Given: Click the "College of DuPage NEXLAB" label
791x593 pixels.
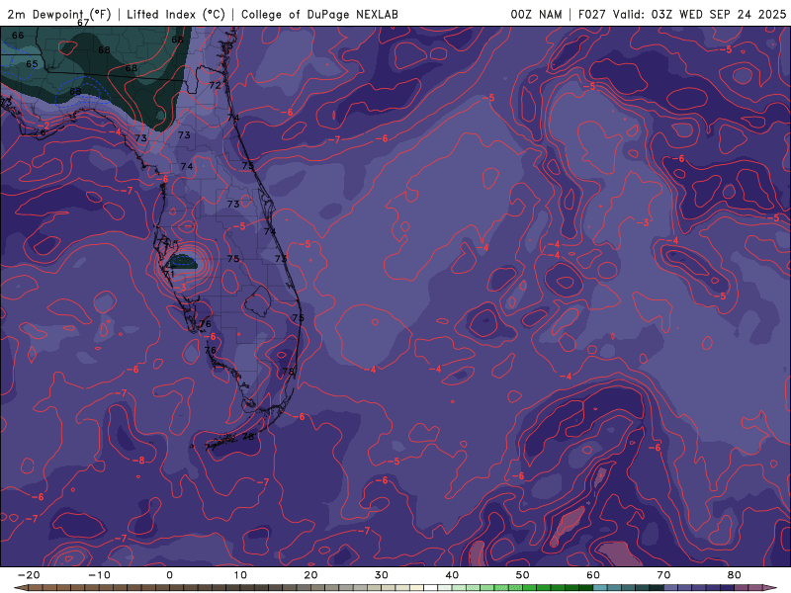Looking at the screenshot, I should (x=319, y=14).
